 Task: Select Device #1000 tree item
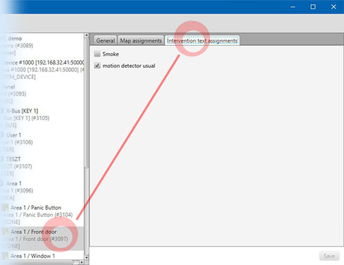coord(42,69)
